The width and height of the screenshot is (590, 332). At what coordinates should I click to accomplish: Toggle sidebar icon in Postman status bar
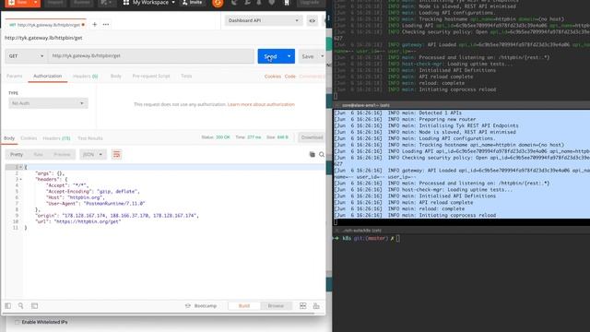8,305
